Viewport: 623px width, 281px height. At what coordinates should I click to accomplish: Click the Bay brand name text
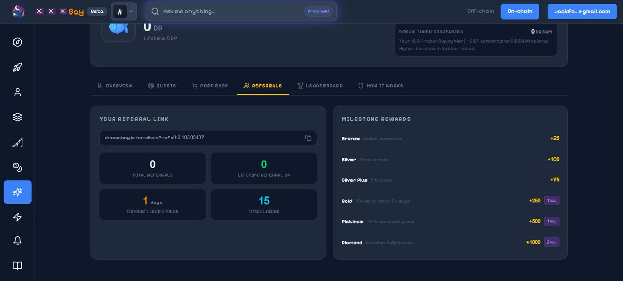[x=76, y=11]
